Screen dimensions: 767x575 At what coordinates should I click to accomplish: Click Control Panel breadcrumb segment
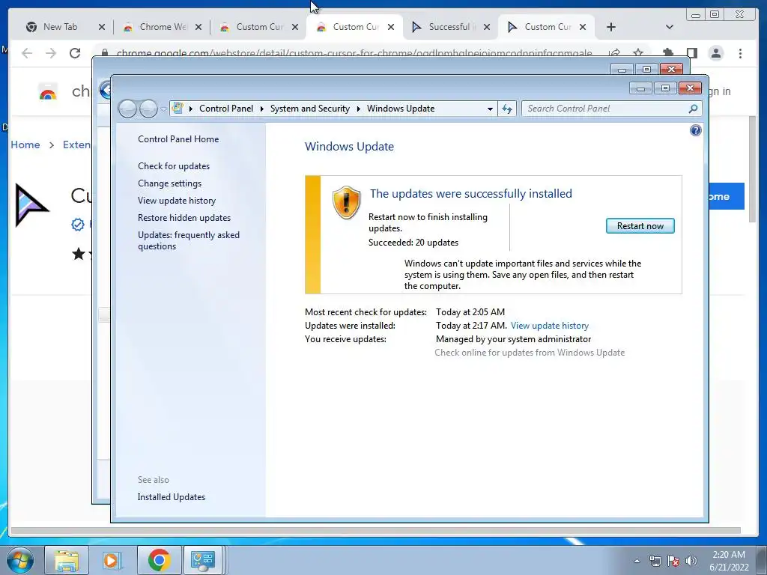(226, 109)
